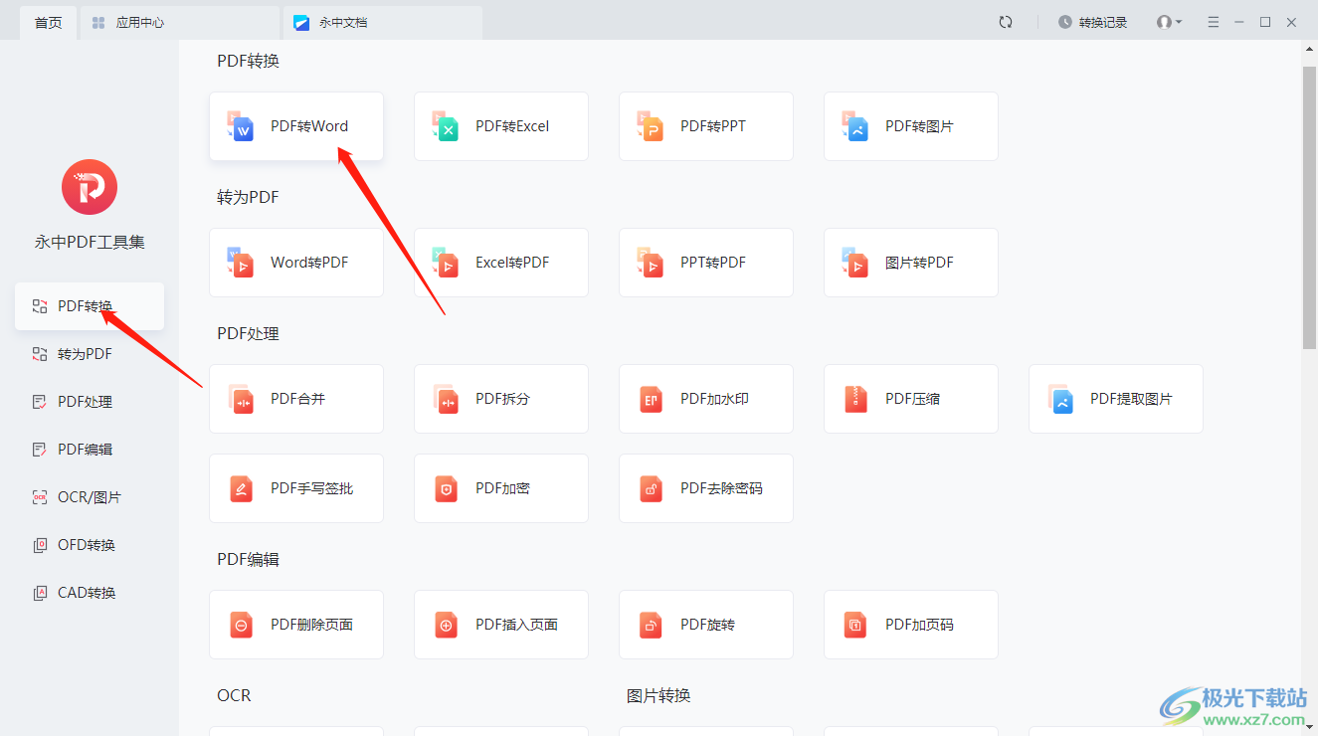Expand the user account dropdown
This screenshot has width=1318, height=736.
(1169, 22)
